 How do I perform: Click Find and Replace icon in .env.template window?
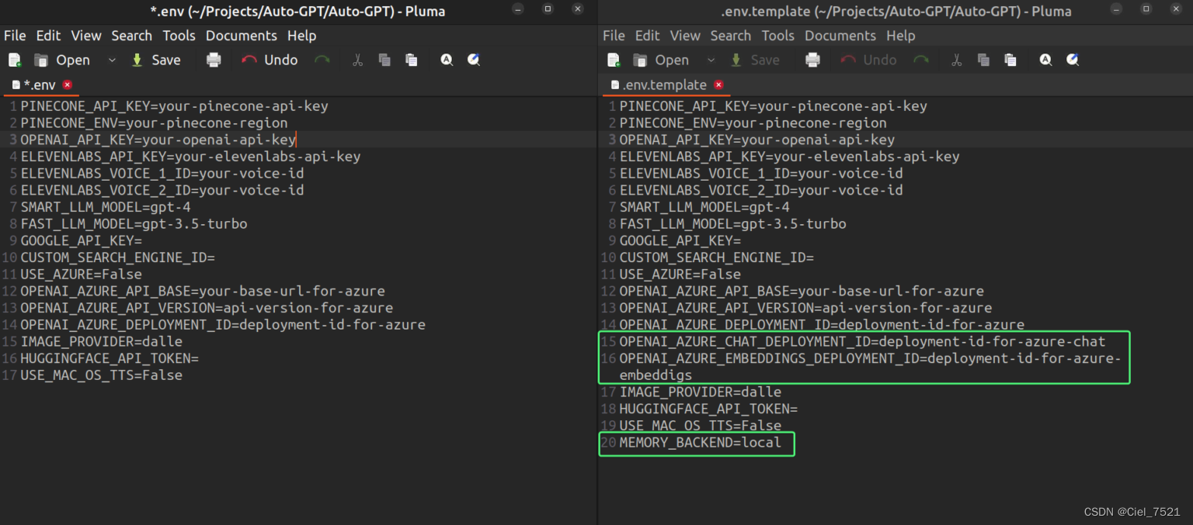coord(1073,60)
